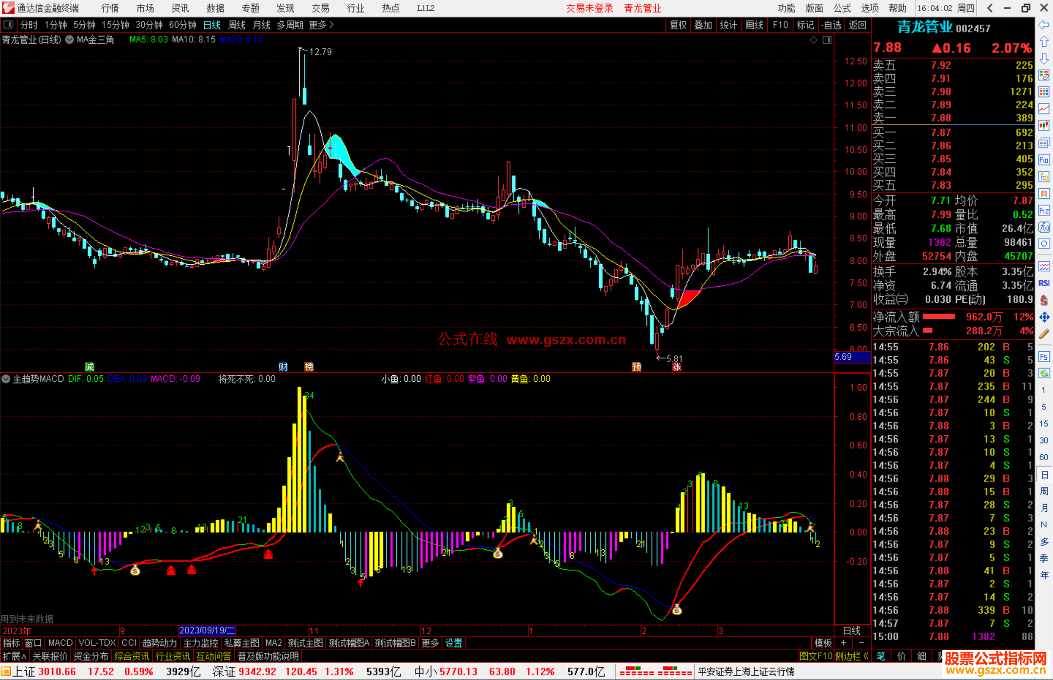Click the 复权 button
1053x680 pixels.
[x=678, y=25]
